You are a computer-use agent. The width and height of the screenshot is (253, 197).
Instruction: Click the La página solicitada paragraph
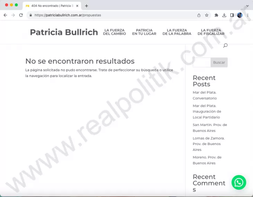click(99, 73)
